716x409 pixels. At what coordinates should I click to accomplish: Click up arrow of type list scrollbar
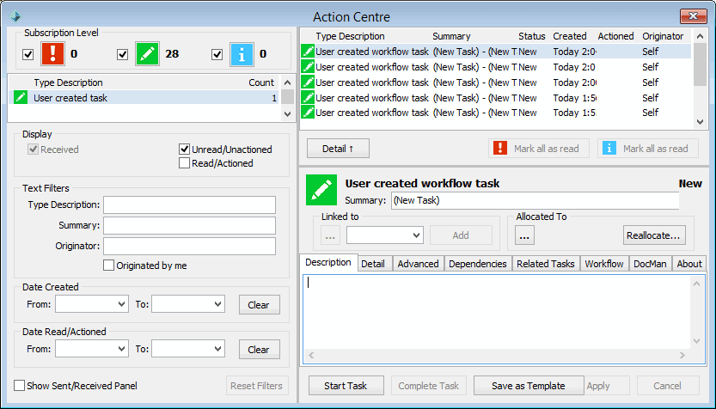(287, 82)
